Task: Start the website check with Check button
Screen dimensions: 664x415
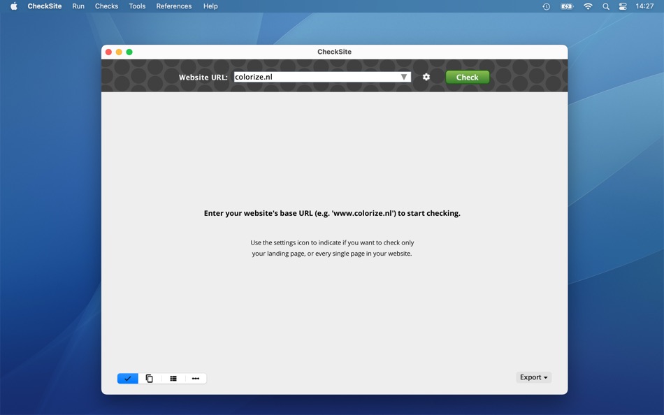Action: pos(467,77)
